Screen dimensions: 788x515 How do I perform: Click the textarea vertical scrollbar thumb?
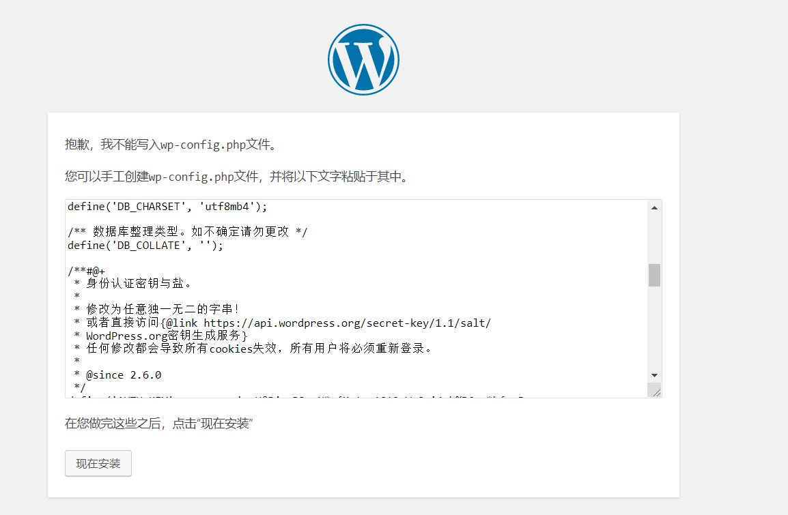tap(654, 275)
